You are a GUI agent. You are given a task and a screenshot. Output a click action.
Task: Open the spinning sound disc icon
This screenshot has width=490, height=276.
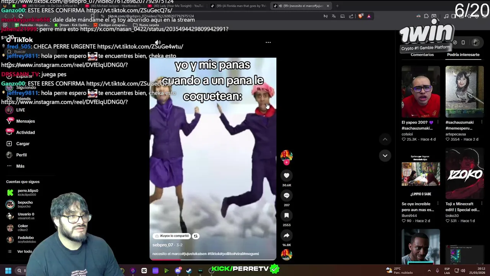[286, 255]
